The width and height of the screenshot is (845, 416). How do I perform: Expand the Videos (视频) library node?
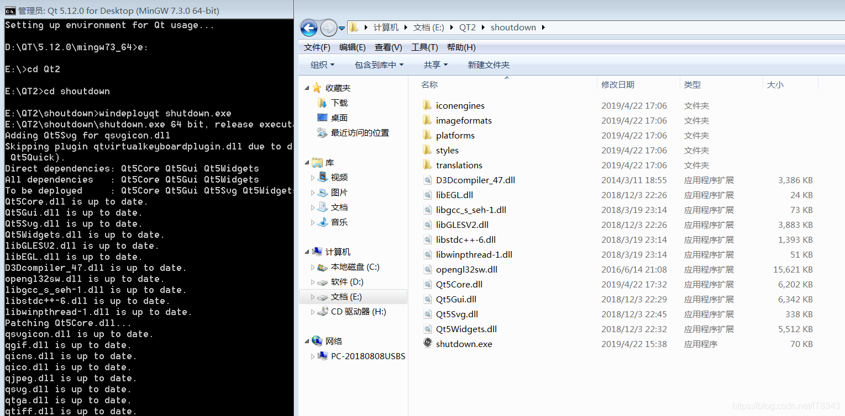[312, 178]
